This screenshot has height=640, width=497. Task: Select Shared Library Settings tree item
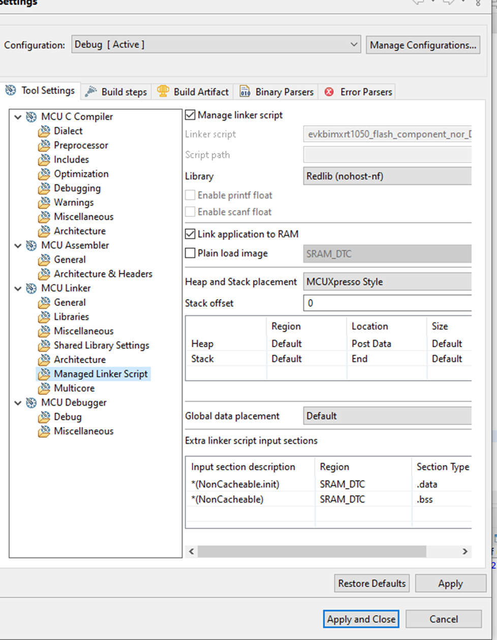(101, 345)
